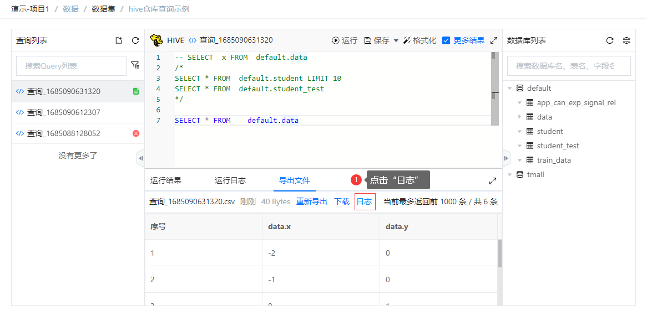Format SQL with 格式化 button
The width and height of the screenshot is (647, 316).
(419, 40)
